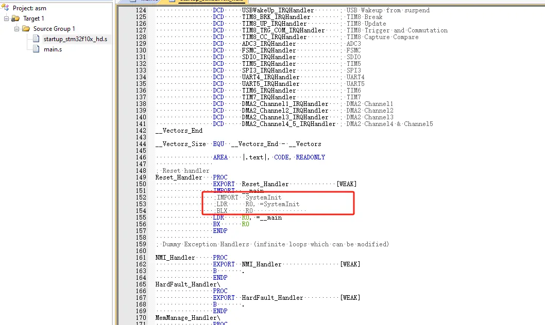
Task: Click the __Vectors_Size symbol on line 144
Action: tap(180, 144)
